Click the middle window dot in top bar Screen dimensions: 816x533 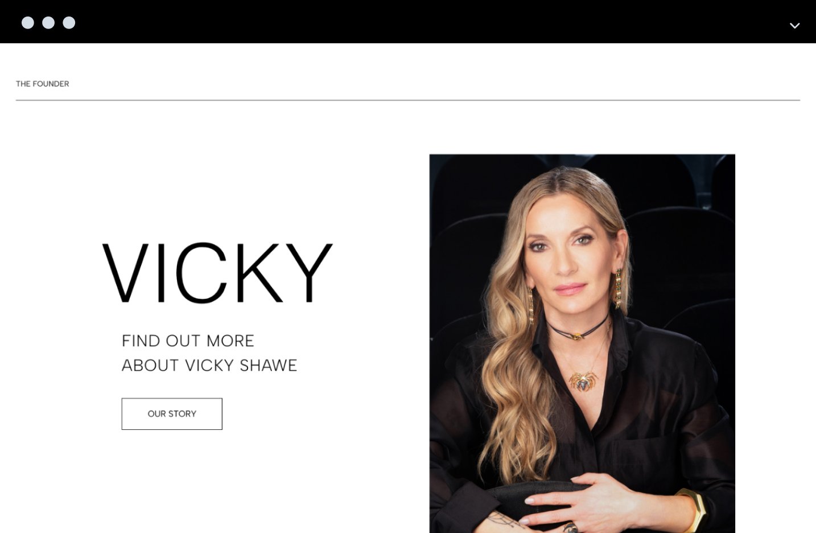[48, 23]
